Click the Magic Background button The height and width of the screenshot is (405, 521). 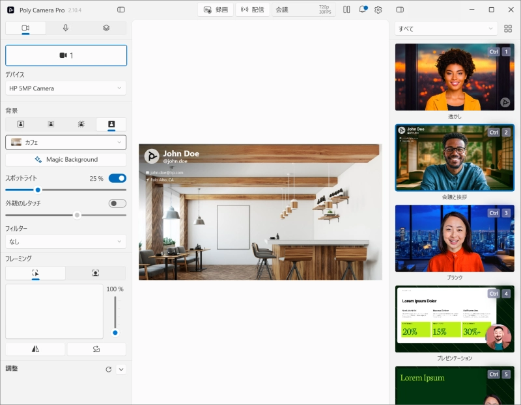(x=66, y=159)
